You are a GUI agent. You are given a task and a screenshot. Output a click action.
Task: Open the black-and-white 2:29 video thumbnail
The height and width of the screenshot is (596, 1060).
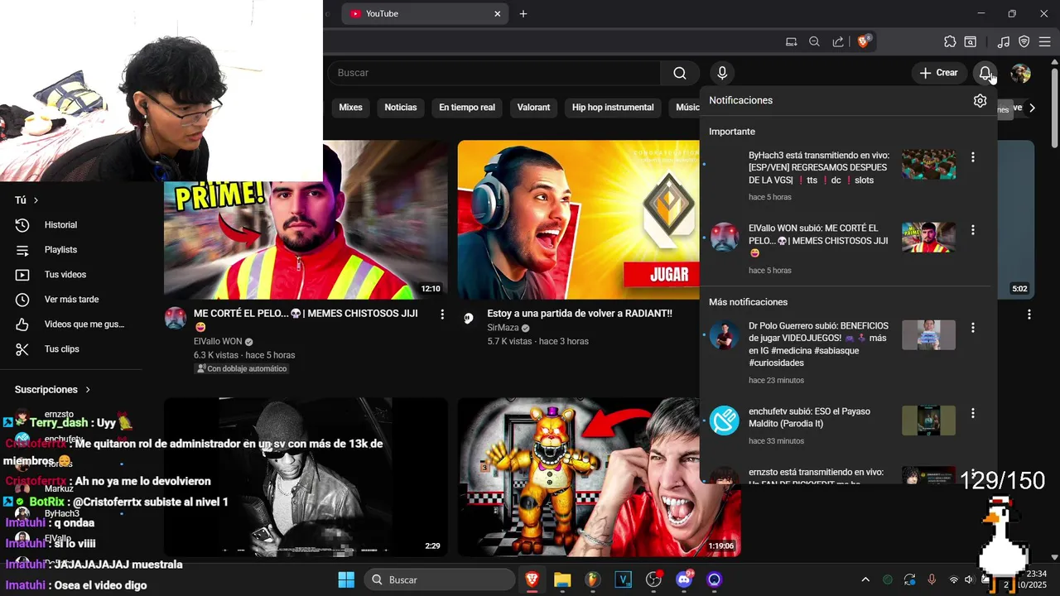(306, 477)
